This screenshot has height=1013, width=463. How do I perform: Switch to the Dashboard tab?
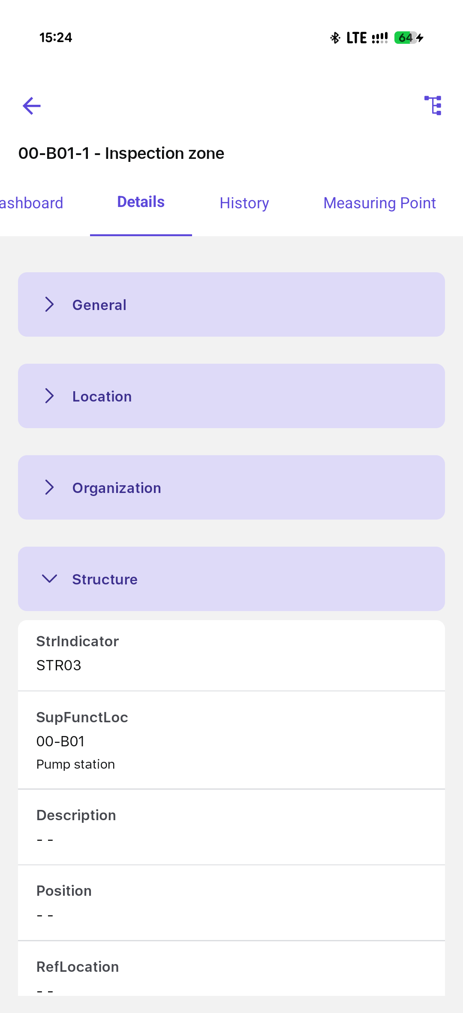click(x=31, y=203)
